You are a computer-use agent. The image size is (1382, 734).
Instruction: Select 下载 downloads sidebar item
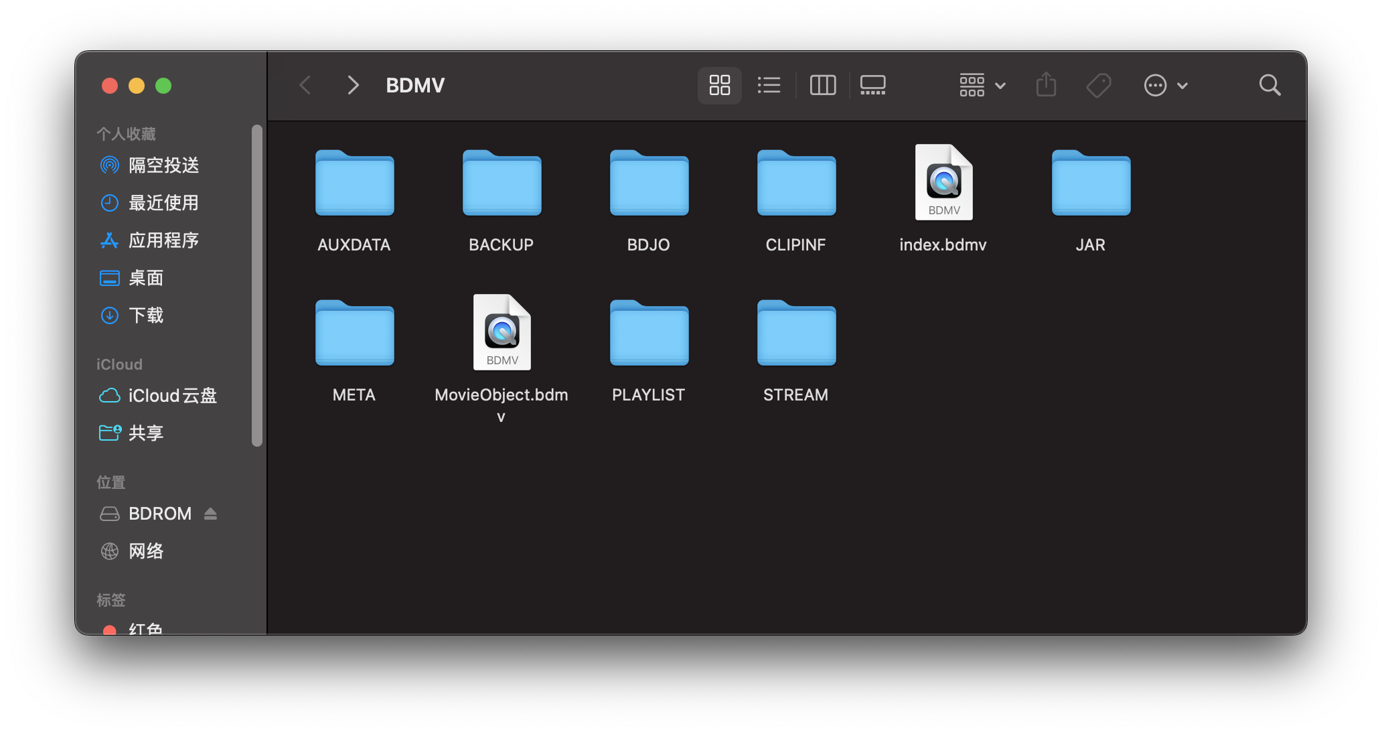point(145,315)
